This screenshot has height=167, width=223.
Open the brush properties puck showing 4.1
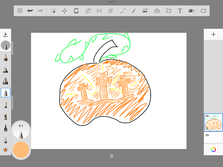coord(21,131)
